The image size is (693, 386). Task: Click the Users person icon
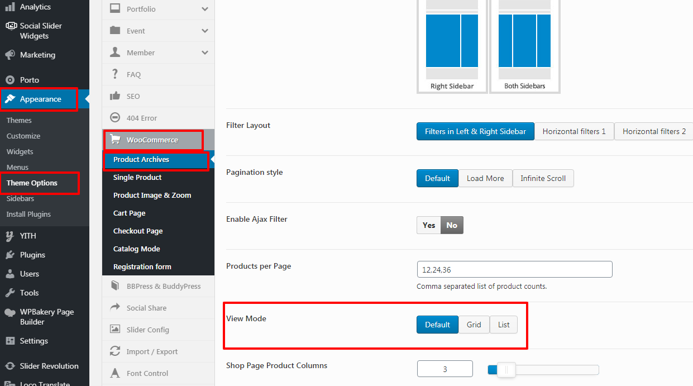[10, 274]
